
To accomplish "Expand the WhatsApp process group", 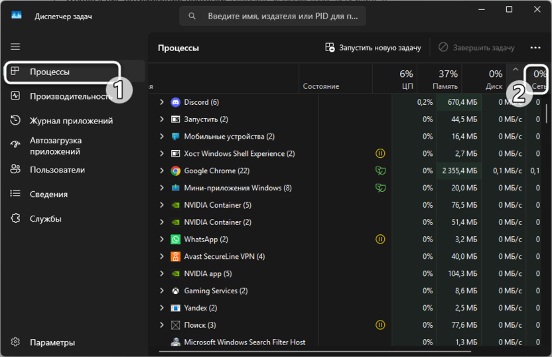I will [x=161, y=239].
